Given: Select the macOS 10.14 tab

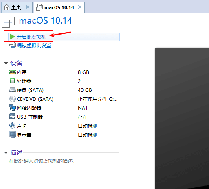Looking at the screenshot, I should pyautogui.click(x=55, y=7).
